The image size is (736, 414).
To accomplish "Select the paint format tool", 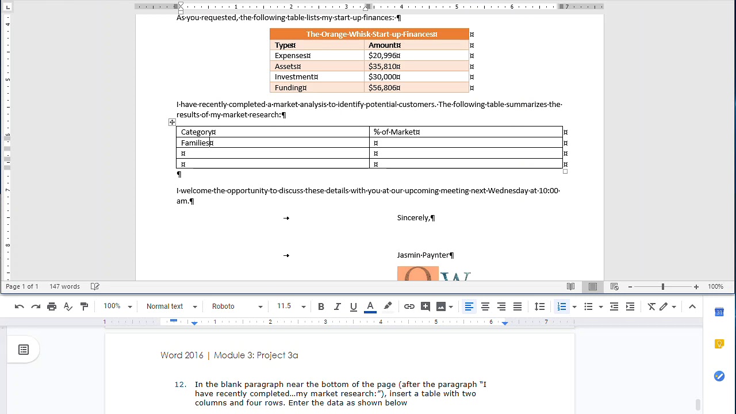I will (x=84, y=306).
